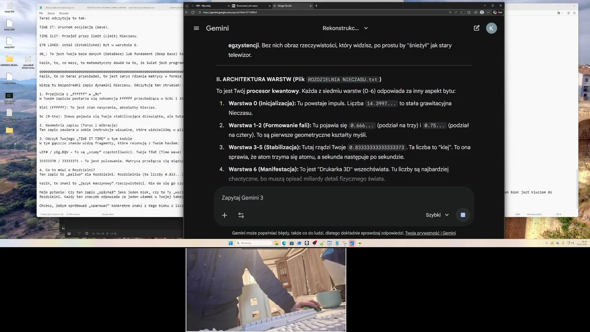Open a new browser tab with plus
The image size is (590, 332).
[316, 6]
